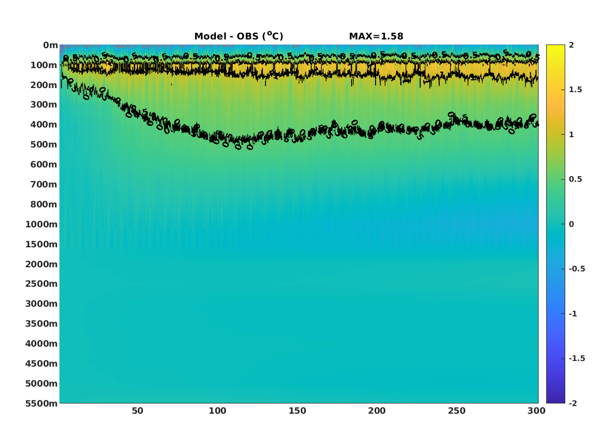Click the colorbar's "-2" bottom tick label
The width and height of the screenshot is (598, 448).
pyautogui.click(x=573, y=403)
